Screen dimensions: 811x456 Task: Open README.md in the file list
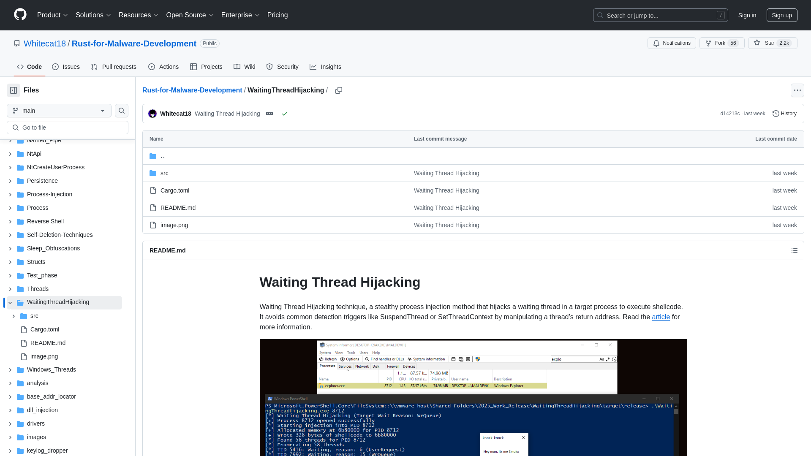[178, 208]
